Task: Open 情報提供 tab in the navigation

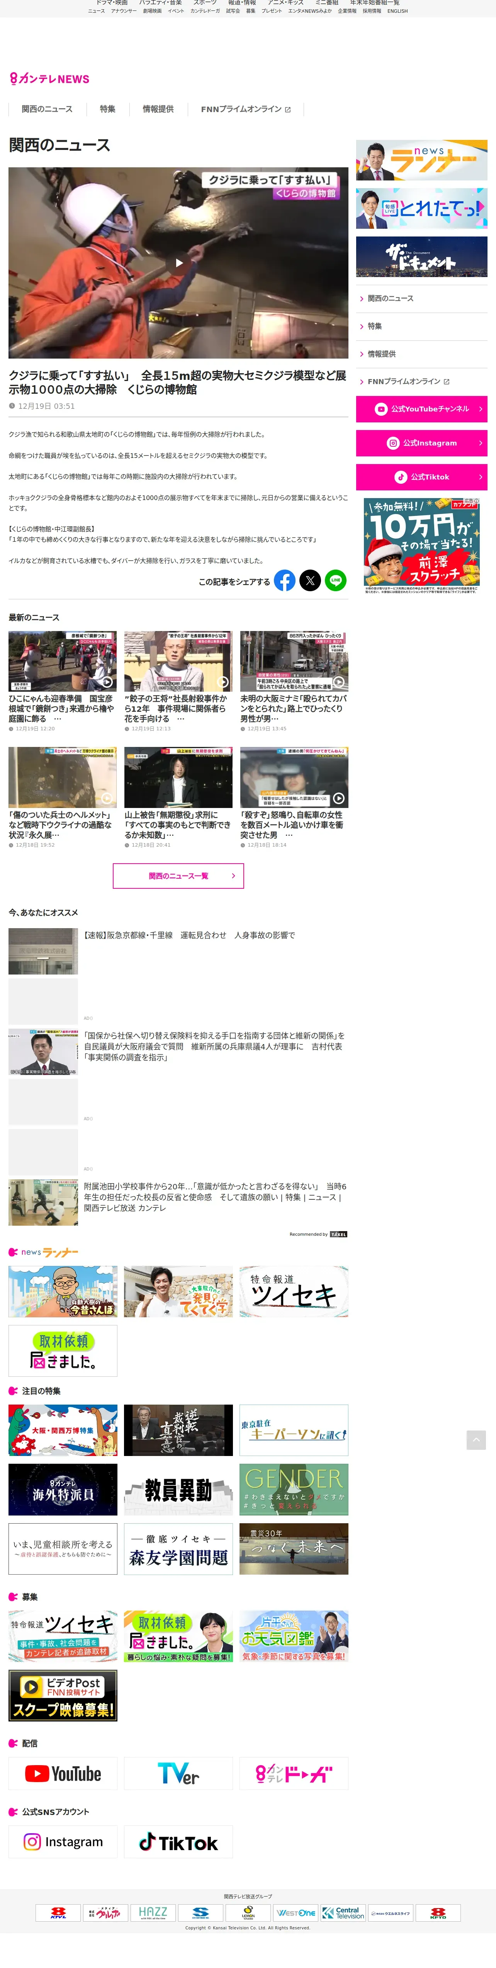Action: [158, 109]
